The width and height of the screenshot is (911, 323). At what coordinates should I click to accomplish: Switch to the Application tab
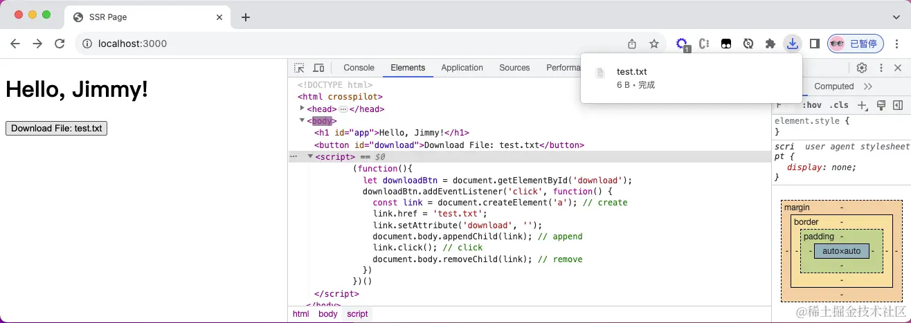462,68
